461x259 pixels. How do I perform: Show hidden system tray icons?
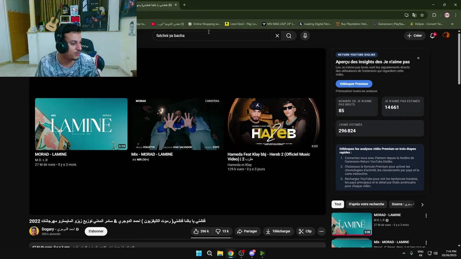(403, 253)
